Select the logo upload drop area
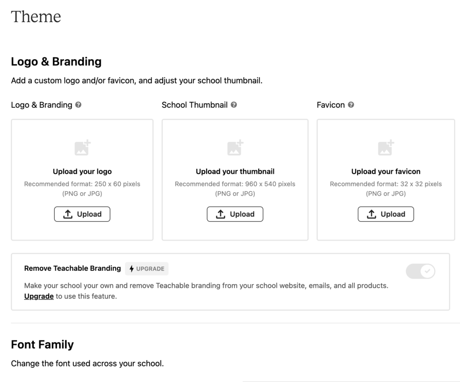 tap(82, 180)
